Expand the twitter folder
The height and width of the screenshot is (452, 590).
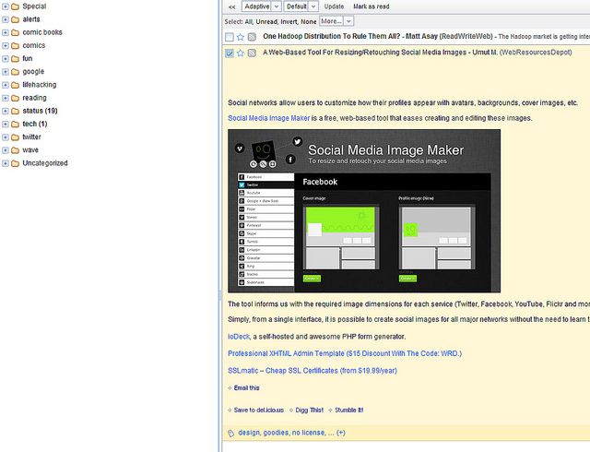[6, 137]
